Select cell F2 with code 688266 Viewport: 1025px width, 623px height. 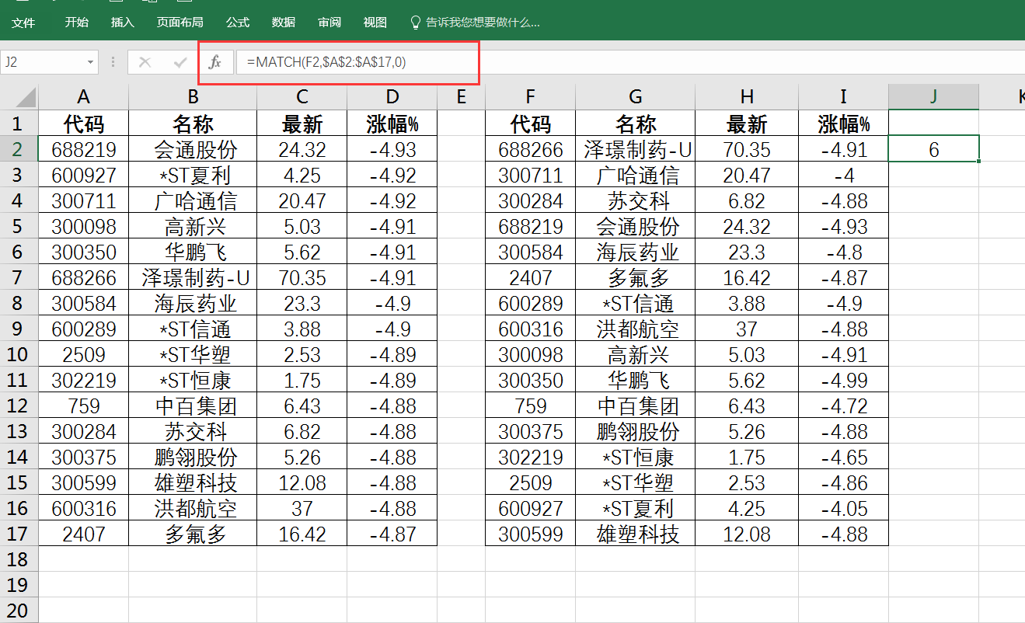pos(531,149)
